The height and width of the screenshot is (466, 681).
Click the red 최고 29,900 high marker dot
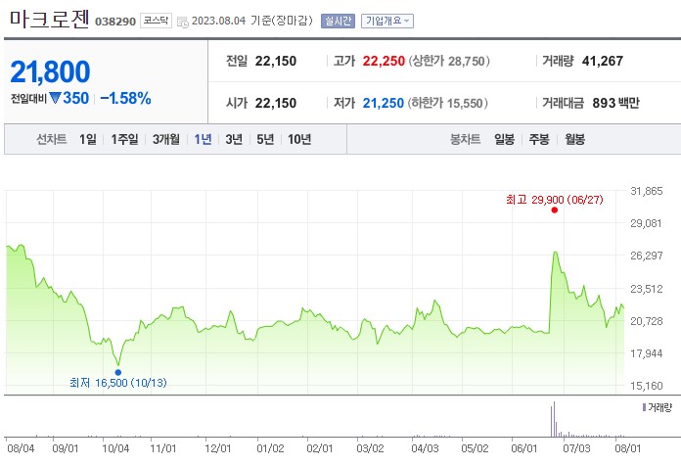pyautogui.click(x=554, y=210)
